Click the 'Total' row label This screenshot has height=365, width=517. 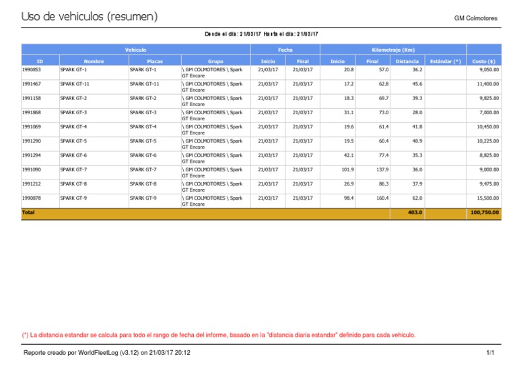[28, 212]
